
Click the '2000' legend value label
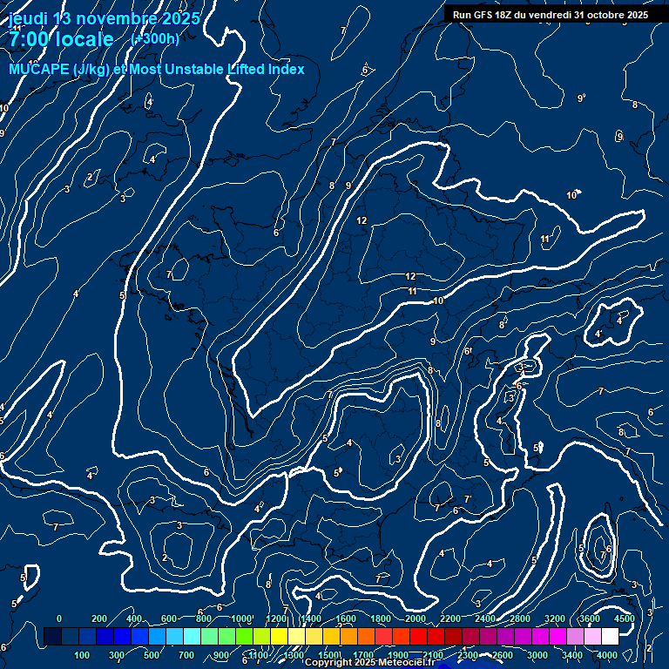click(x=416, y=618)
